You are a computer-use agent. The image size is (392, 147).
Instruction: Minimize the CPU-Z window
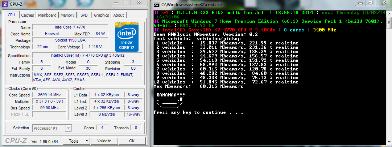point(116,3)
